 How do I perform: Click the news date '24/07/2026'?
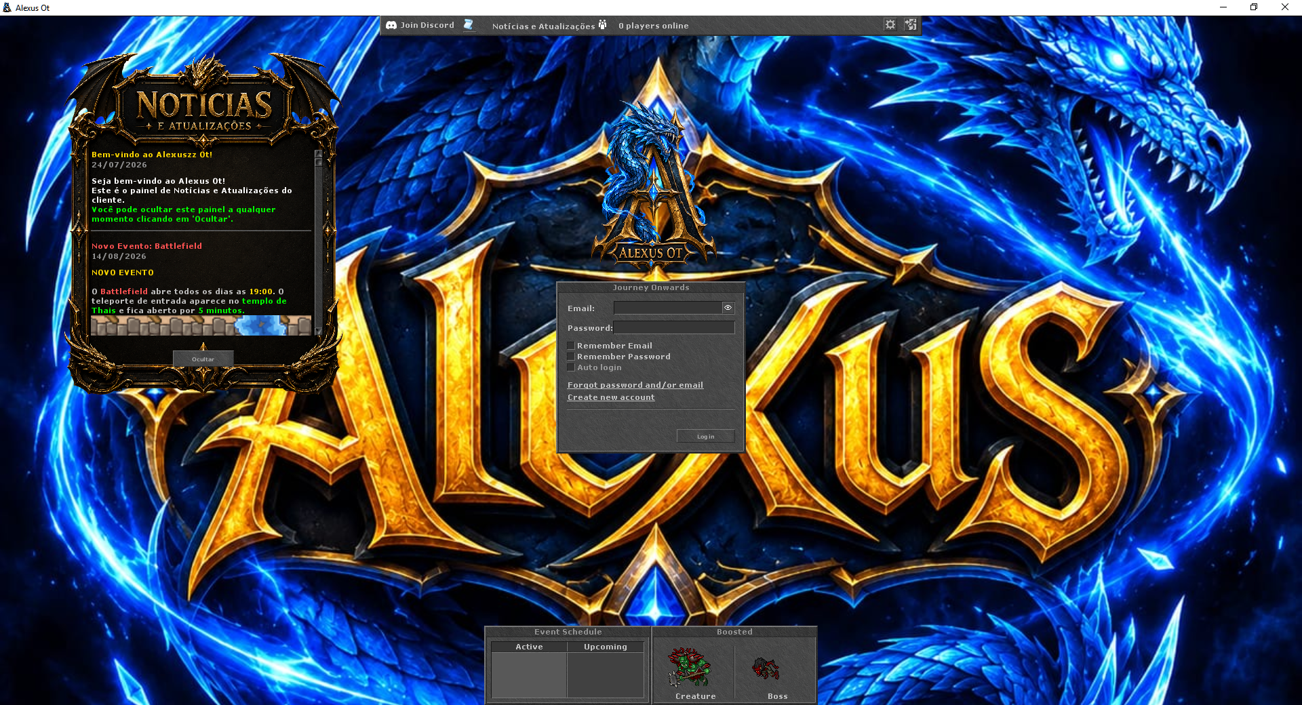click(x=119, y=165)
